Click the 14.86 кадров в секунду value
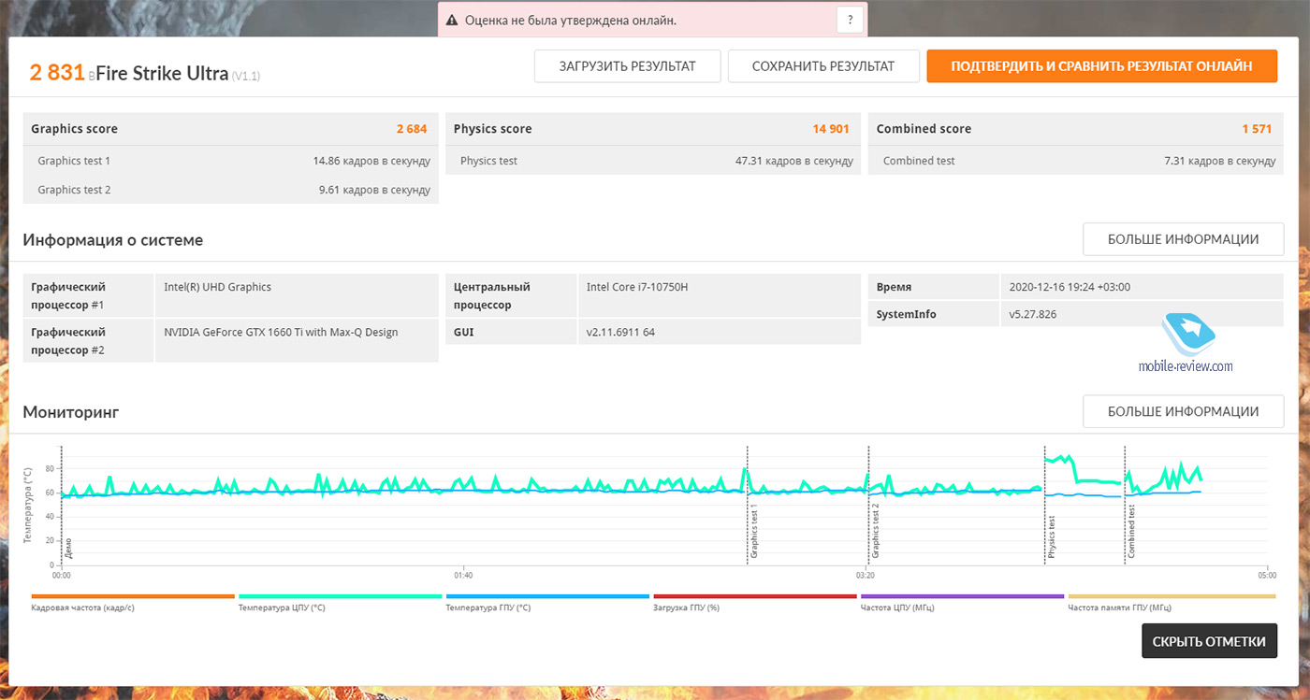 click(x=371, y=161)
